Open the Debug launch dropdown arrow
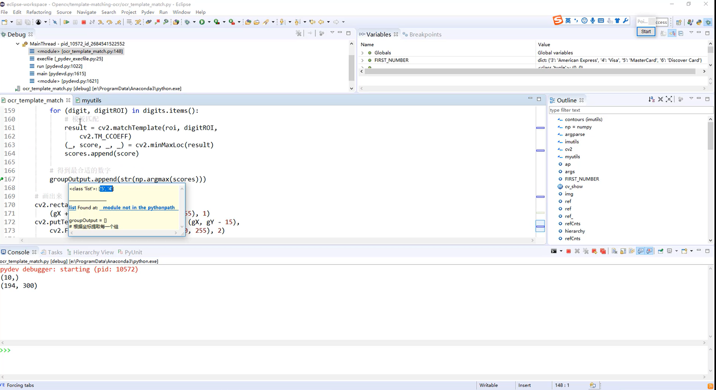Image resolution: width=716 pixels, height=390 pixels. pos(194,22)
